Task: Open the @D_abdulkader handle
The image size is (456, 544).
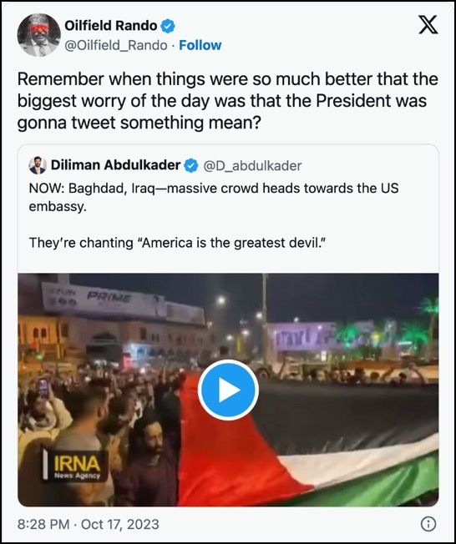Action: pos(252,166)
